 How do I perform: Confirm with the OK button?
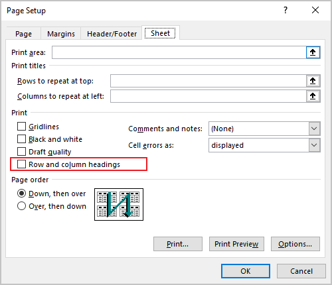[x=246, y=271]
